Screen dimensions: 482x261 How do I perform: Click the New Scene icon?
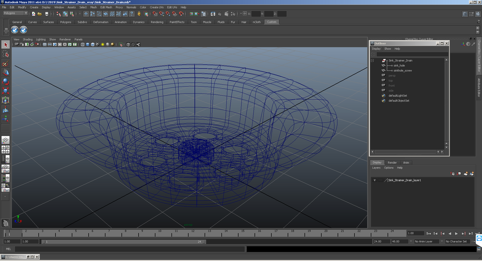pos(33,14)
